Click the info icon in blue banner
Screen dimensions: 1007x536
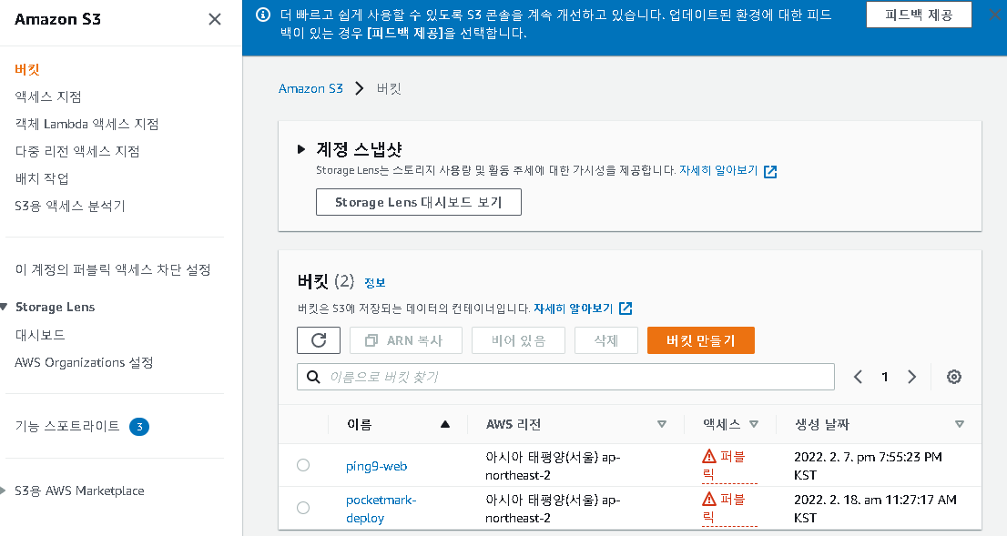(262, 15)
